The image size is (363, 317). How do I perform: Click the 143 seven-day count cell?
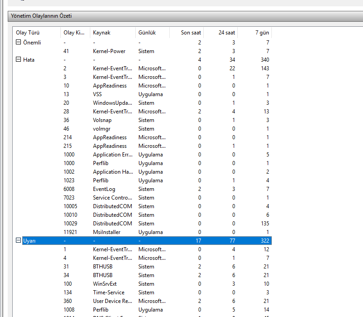point(265,68)
